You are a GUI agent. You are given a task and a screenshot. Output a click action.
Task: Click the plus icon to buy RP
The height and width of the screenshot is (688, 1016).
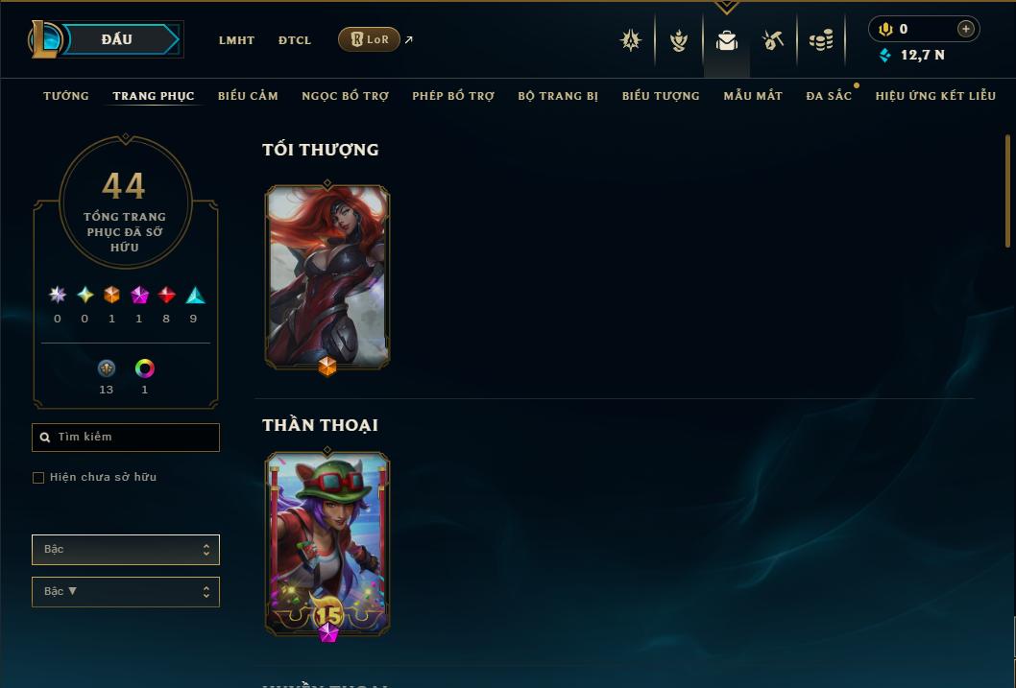[x=965, y=29]
